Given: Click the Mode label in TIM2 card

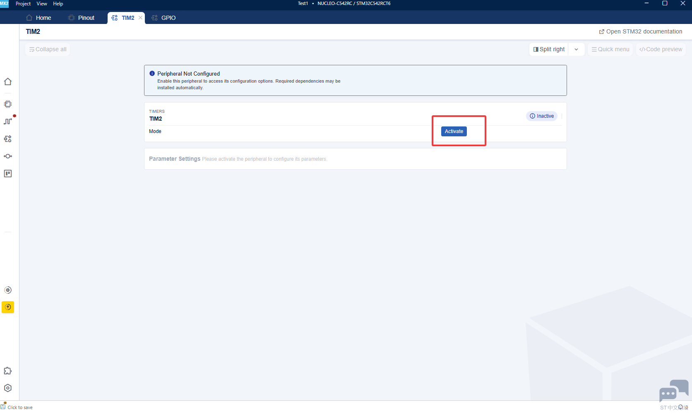Looking at the screenshot, I should click(155, 131).
